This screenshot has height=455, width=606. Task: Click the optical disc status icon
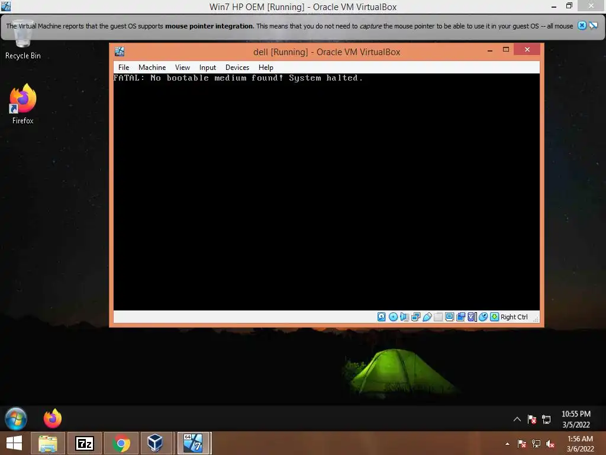[393, 317]
